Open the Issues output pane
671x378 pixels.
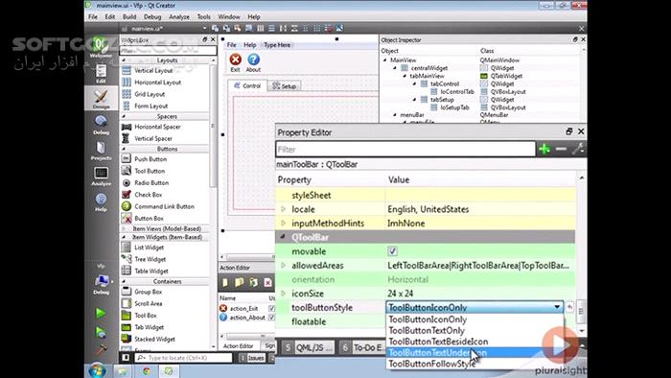252,358
